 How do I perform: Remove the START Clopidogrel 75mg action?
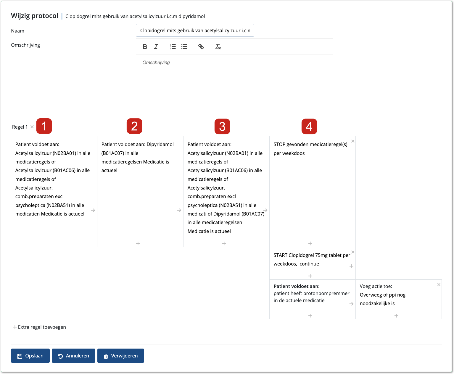[353, 252]
